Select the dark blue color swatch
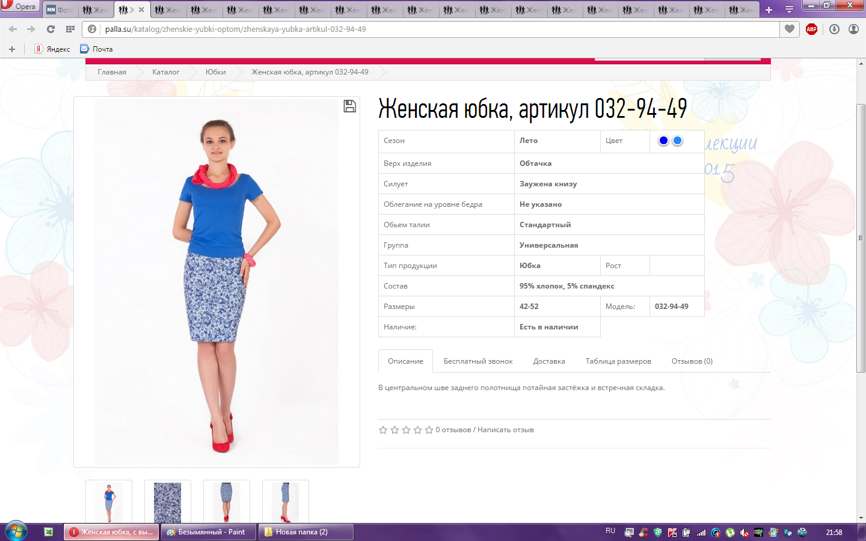This screenshot has height=541, width=866. tap(663, 141)
